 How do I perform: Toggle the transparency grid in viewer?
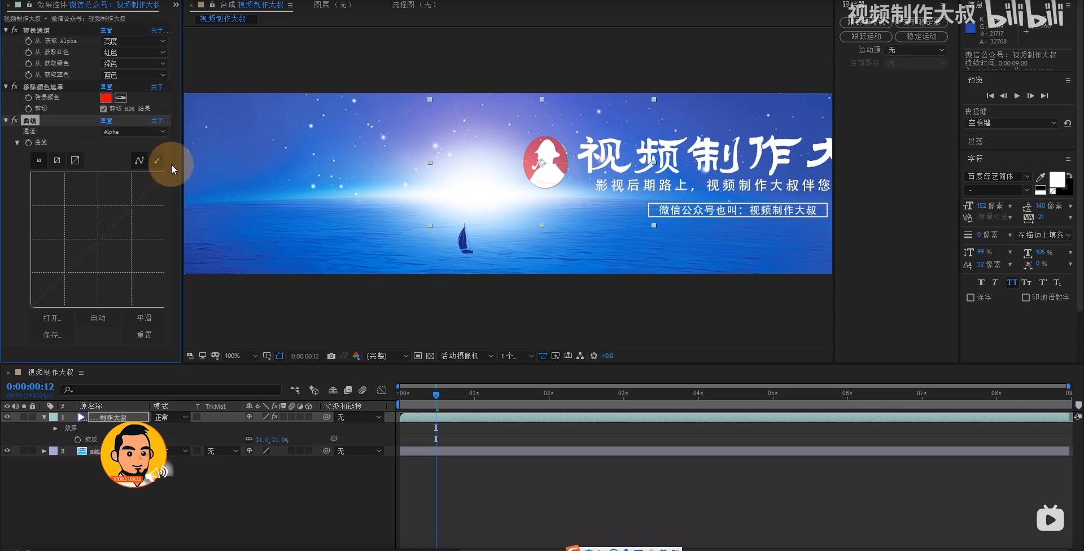click(430, 356)
